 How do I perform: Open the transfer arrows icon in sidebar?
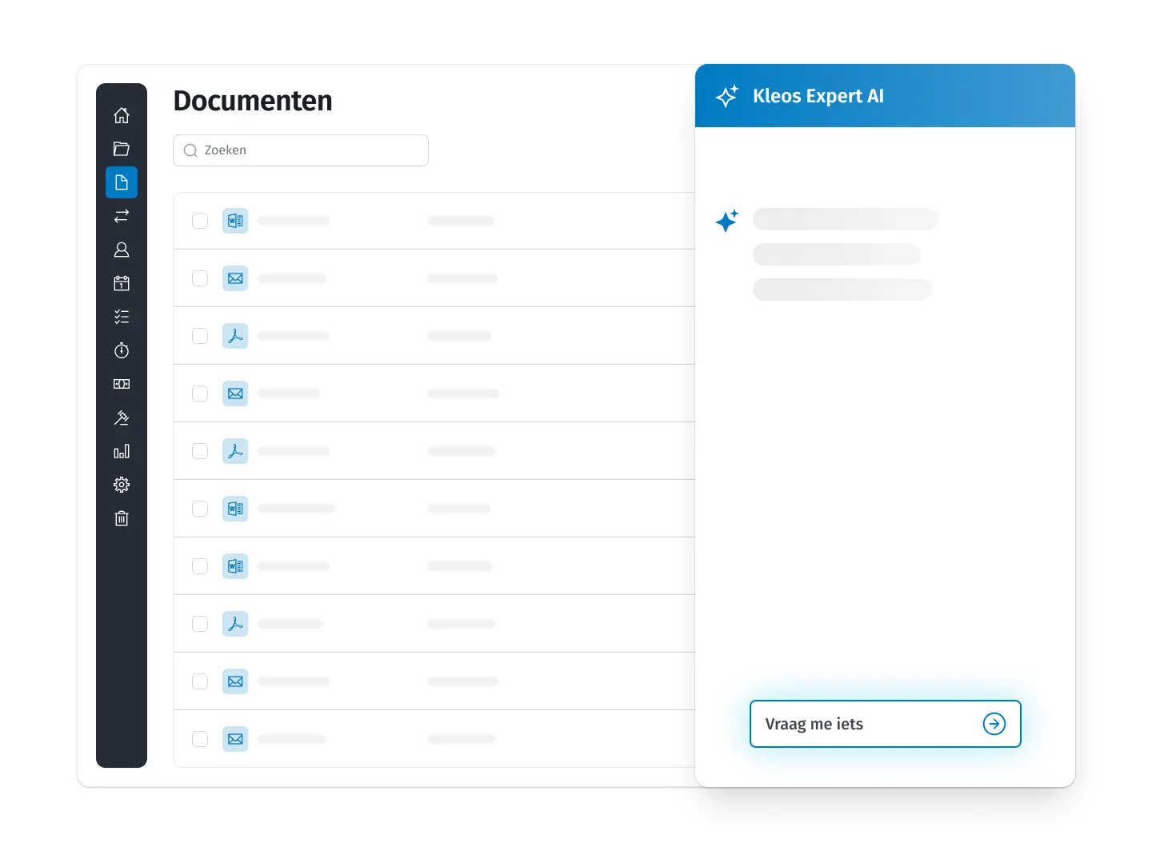pos(122,216)
